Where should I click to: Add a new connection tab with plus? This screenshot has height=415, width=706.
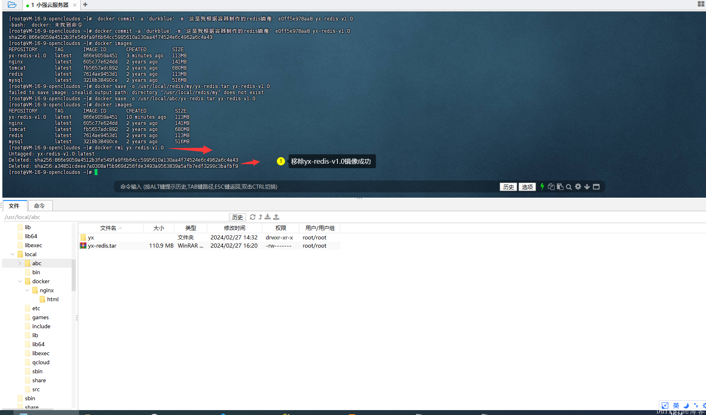pos(85,5)
